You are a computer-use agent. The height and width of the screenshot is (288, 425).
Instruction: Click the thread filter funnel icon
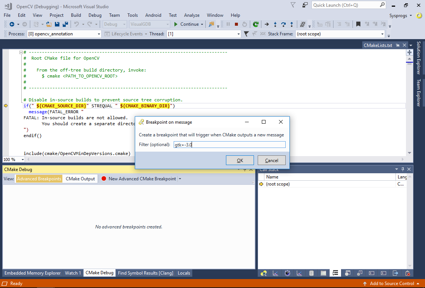coord(246,34)
